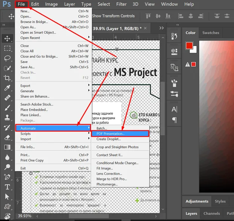Switch to the Channels tab

pyautogui.click(x=212, y=213)
